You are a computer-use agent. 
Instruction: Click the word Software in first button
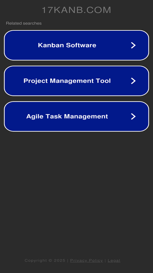point(81,45)
